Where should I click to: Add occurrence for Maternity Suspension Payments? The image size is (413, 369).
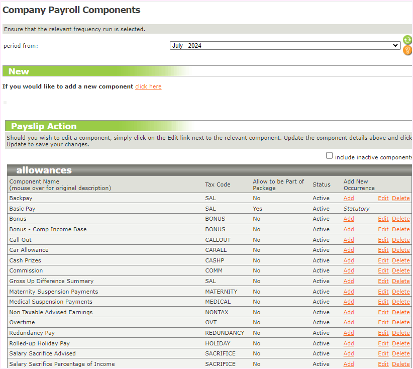(x=349, y=292)
